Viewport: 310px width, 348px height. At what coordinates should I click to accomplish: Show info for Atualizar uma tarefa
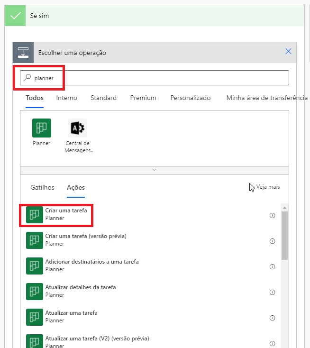[272, 318]
